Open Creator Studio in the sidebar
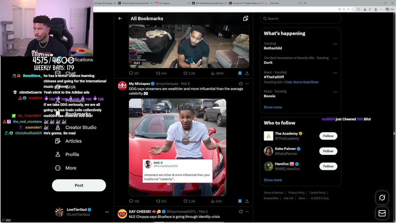Image resolution: width=396 pixels, height=223 pixels. click(76, 127)
